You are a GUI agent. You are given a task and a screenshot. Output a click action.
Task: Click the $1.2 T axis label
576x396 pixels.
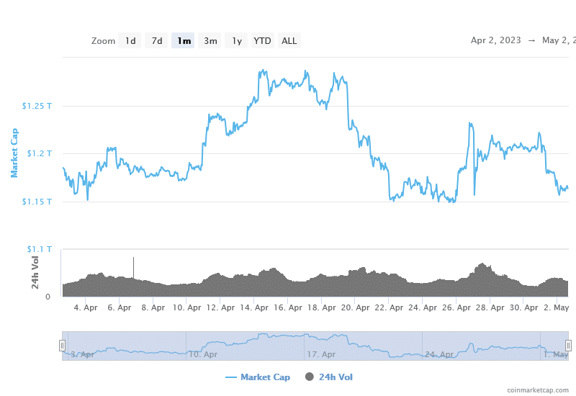pyautogui.click(x=40, y=153)
